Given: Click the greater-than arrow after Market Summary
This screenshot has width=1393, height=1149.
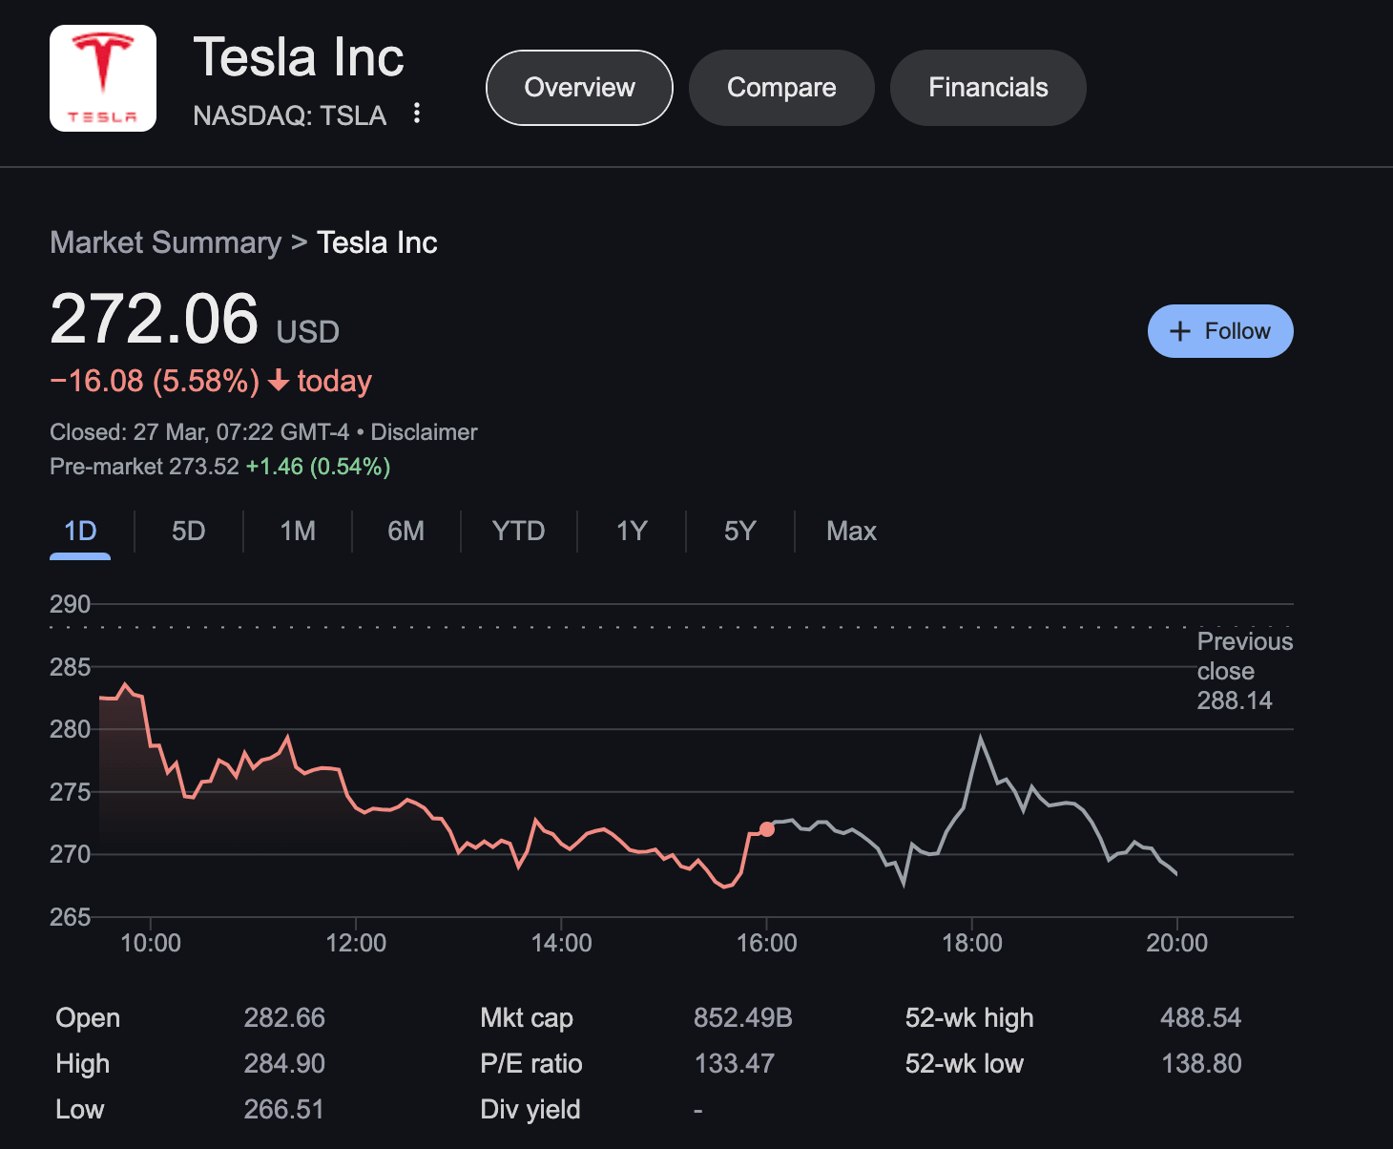Looking at the screenshot, I should pos(298,242).
